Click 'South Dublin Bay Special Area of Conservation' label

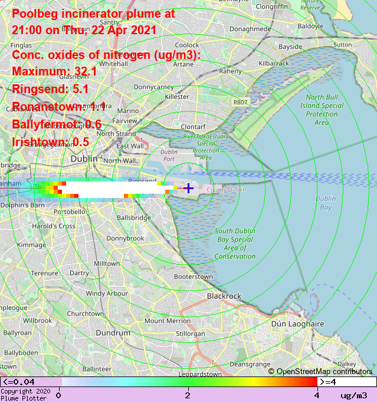coord(235,244)
